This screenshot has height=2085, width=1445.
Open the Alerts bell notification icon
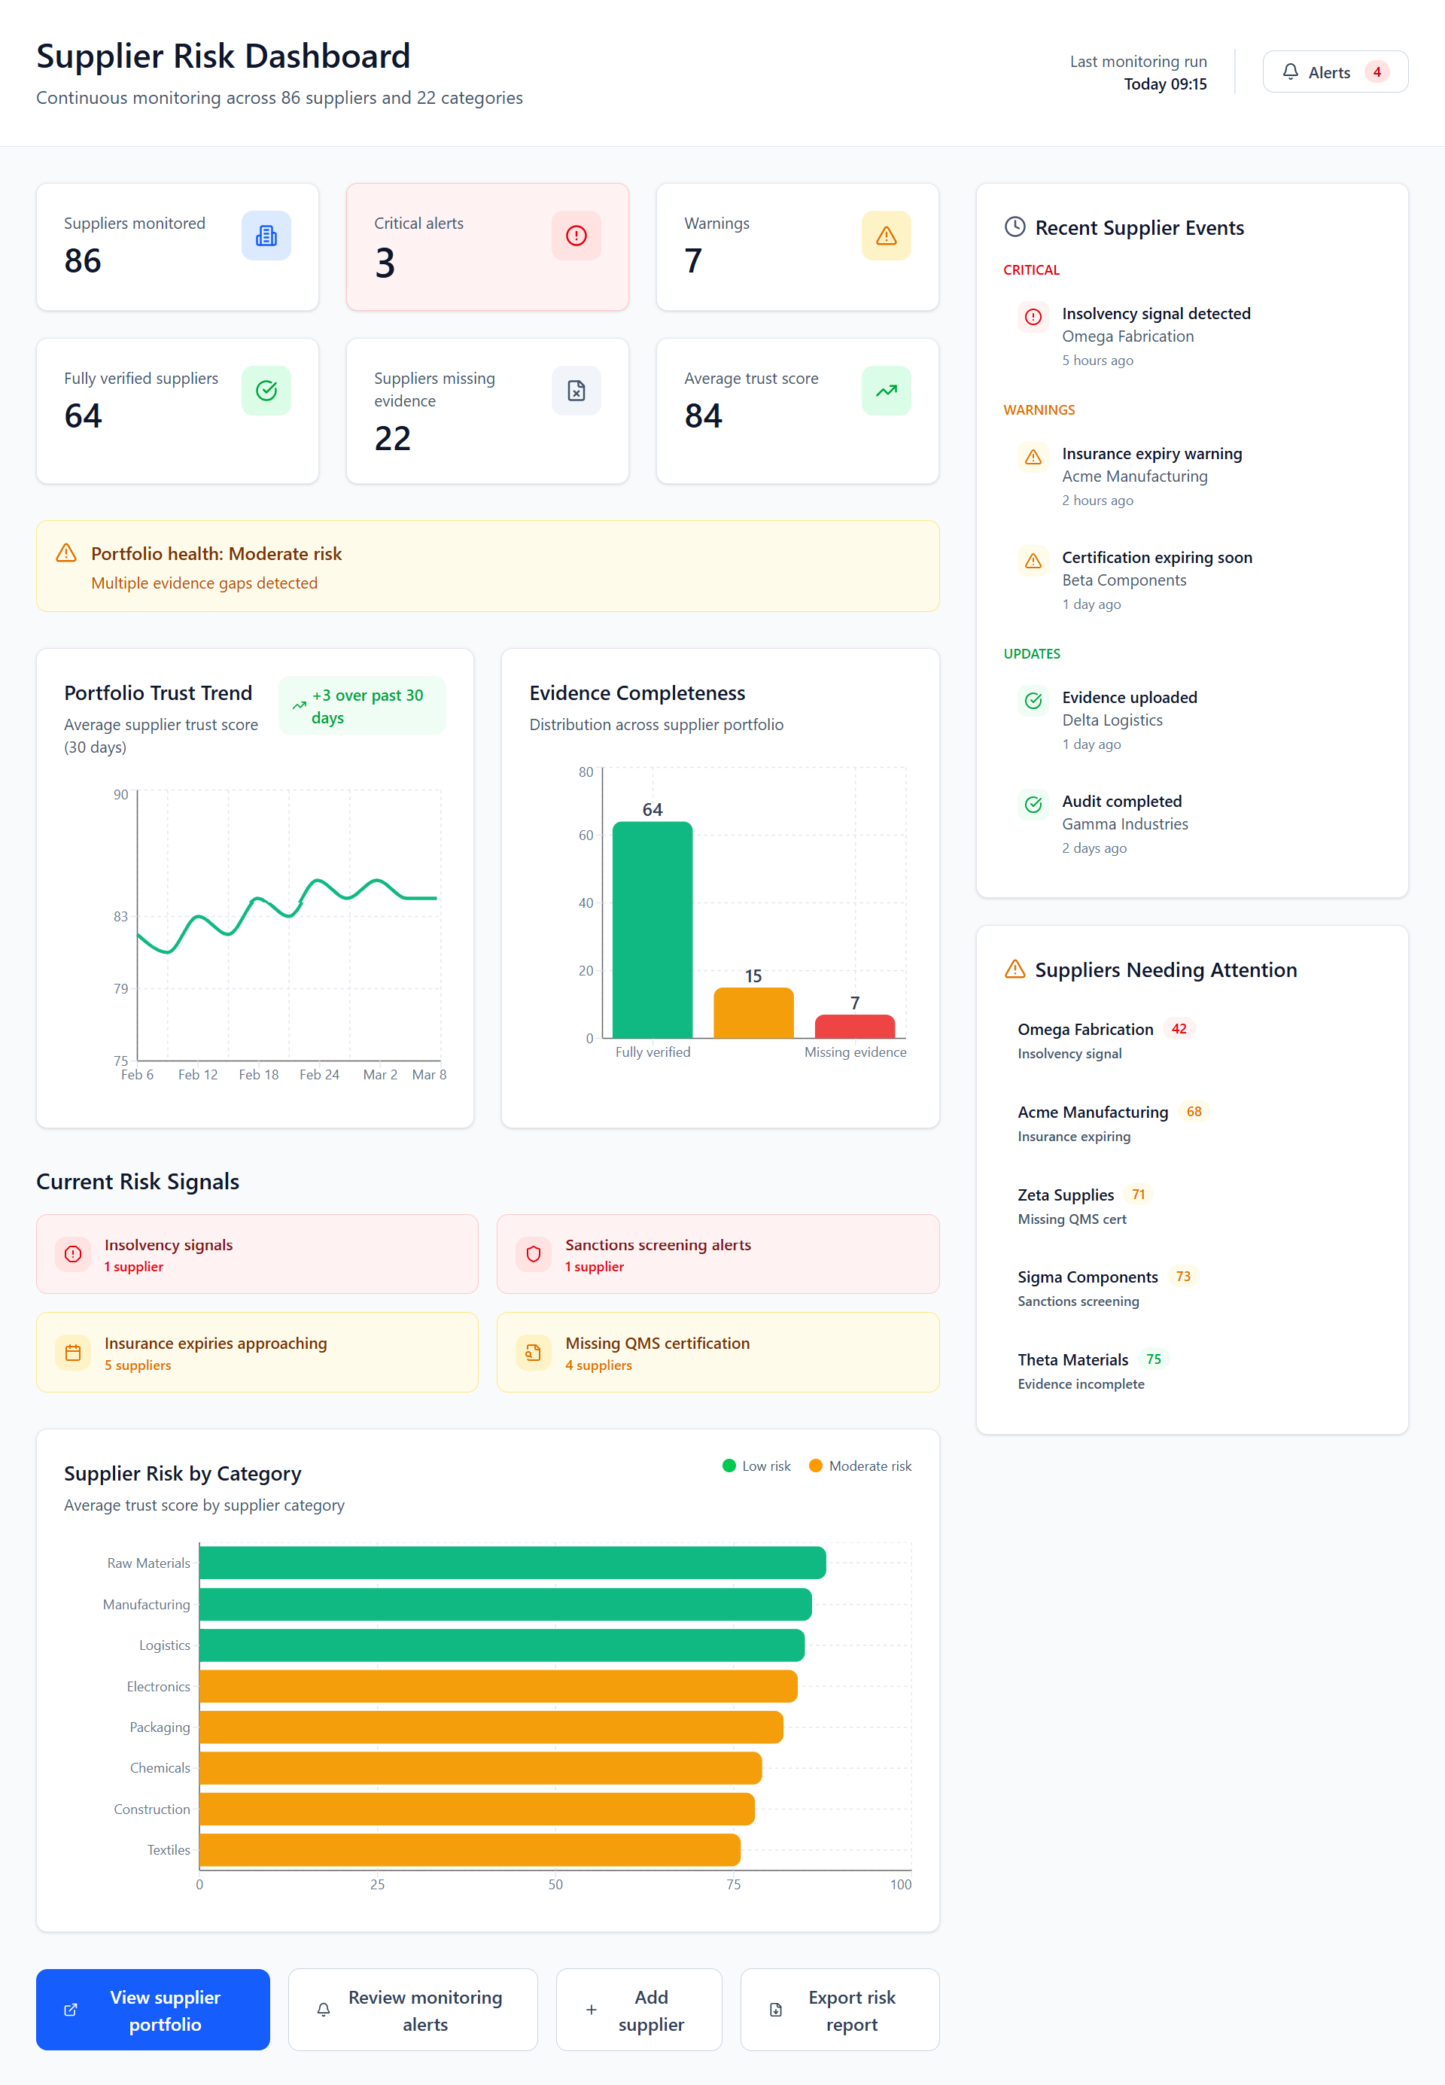tap(1289, 72)
